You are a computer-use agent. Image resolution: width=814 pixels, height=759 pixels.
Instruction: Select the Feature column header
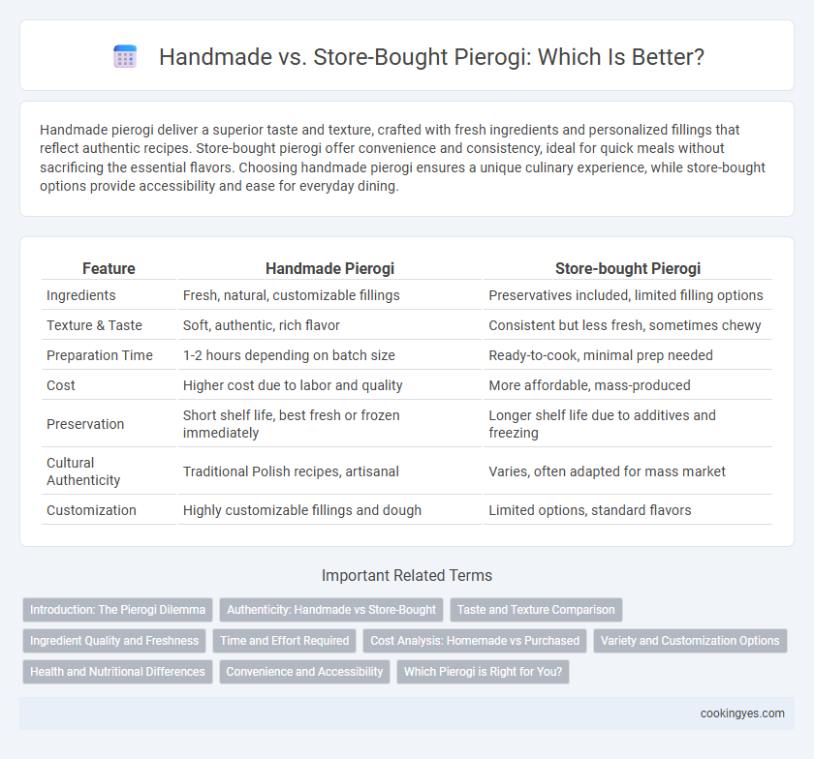click(109, 268)
